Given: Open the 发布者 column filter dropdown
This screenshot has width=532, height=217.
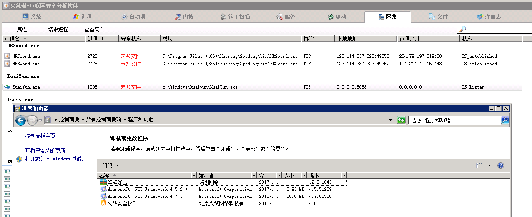Looking at the screenshot, I should coord(253,175).
